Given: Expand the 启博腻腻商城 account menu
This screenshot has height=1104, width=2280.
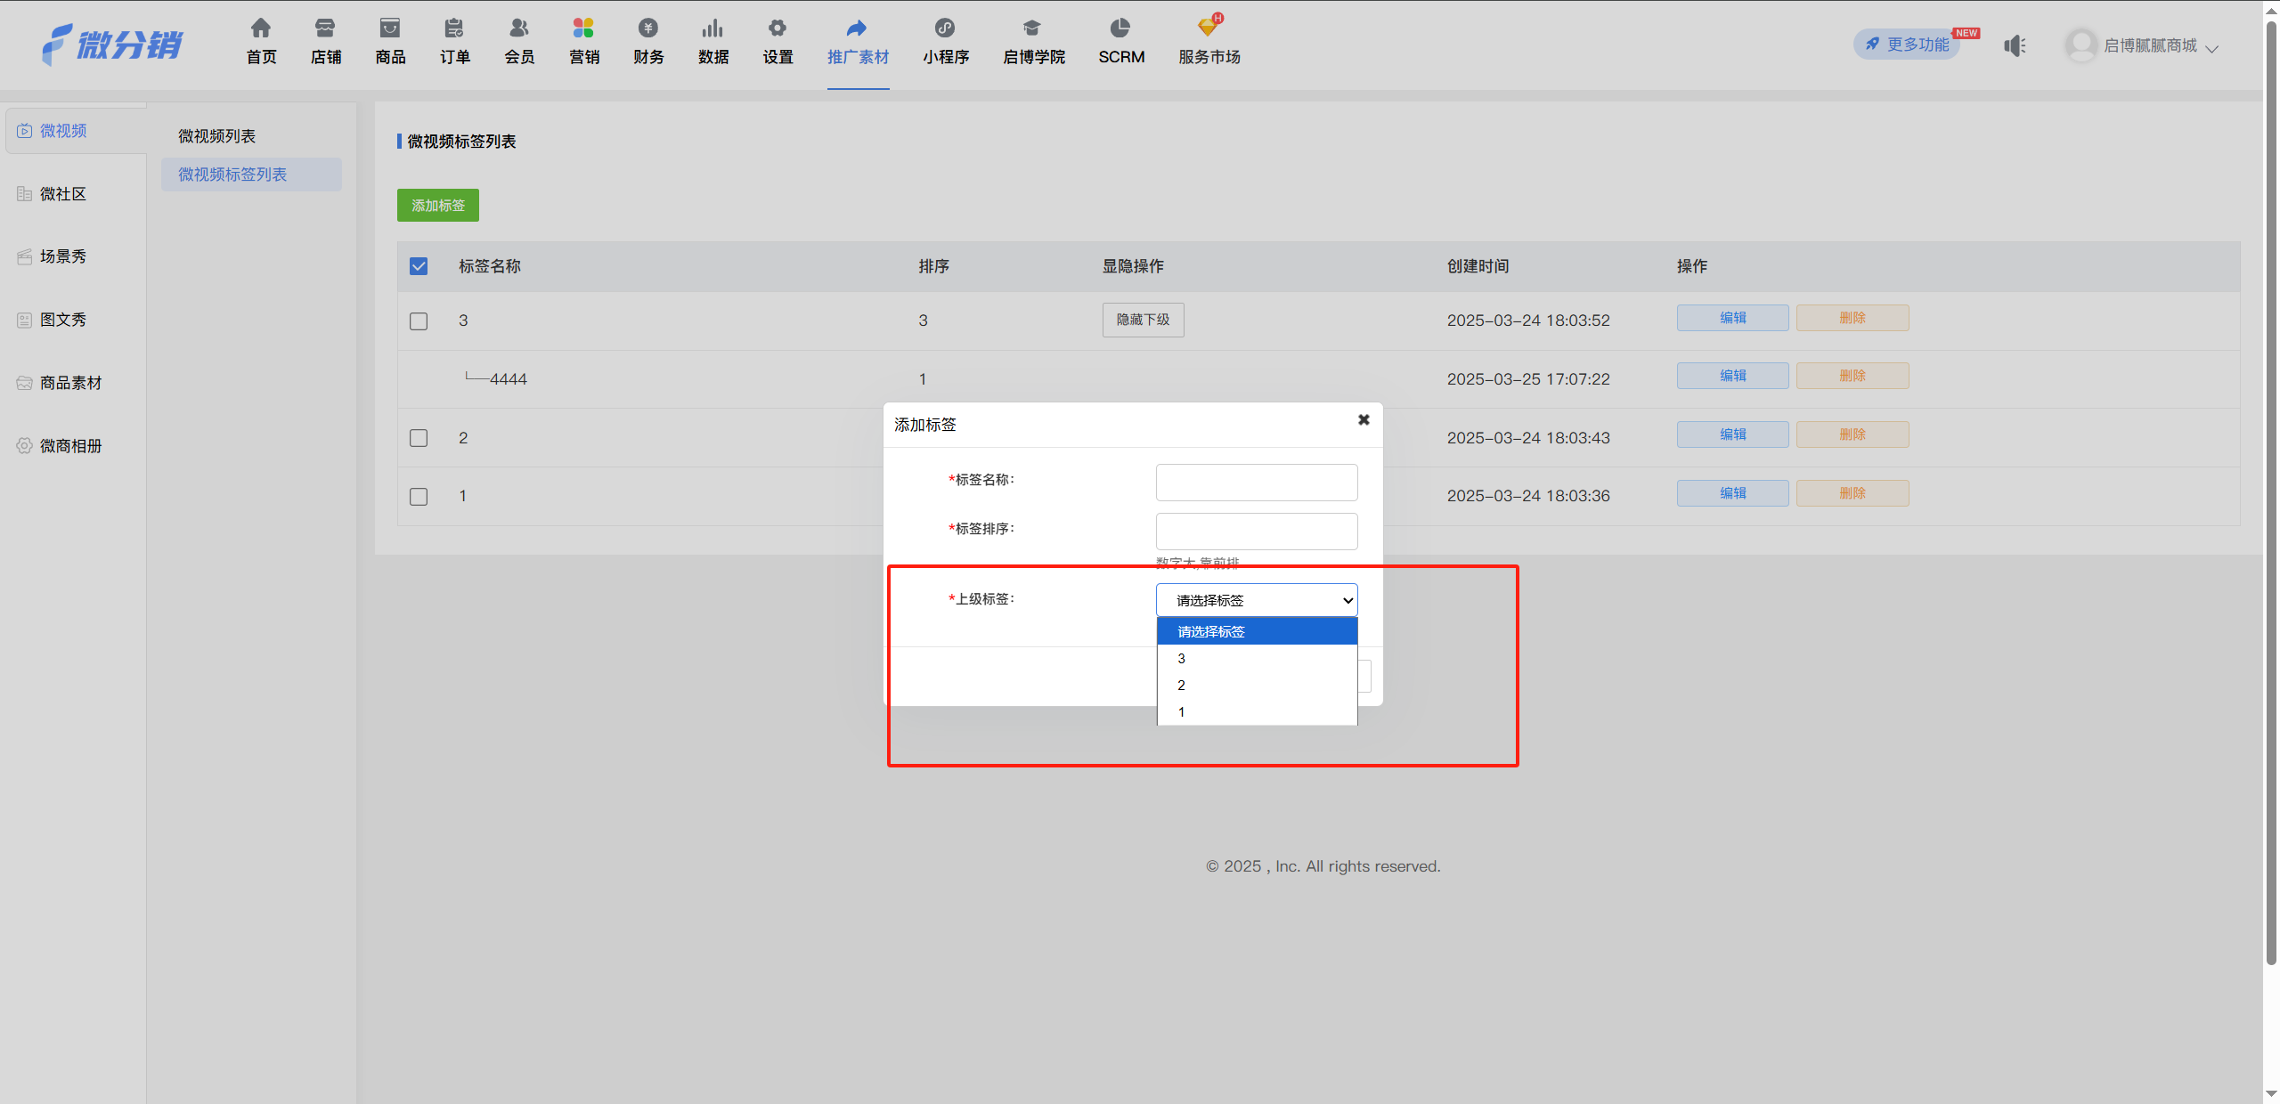Looking at the screenshot, I should tap(2143, 45).
